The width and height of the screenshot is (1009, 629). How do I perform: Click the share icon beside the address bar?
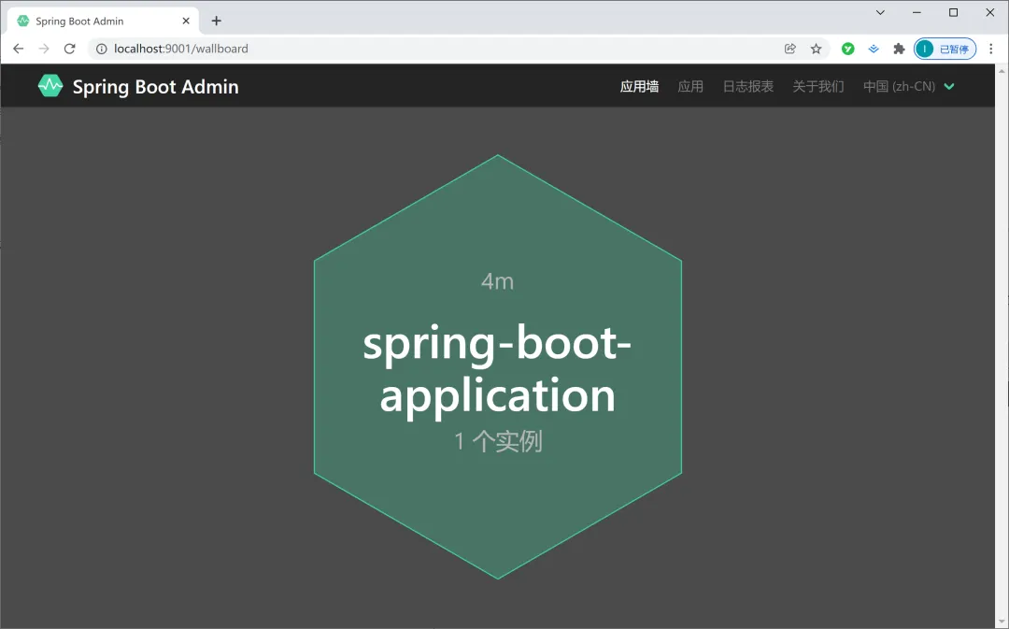[789, 49]
